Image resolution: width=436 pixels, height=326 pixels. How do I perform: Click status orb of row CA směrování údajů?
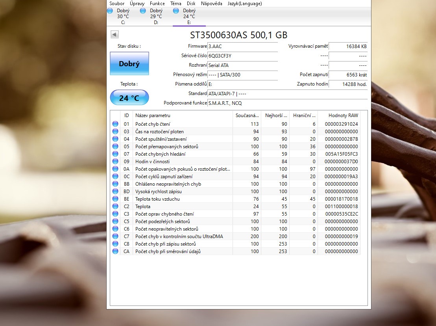[115, 251]
